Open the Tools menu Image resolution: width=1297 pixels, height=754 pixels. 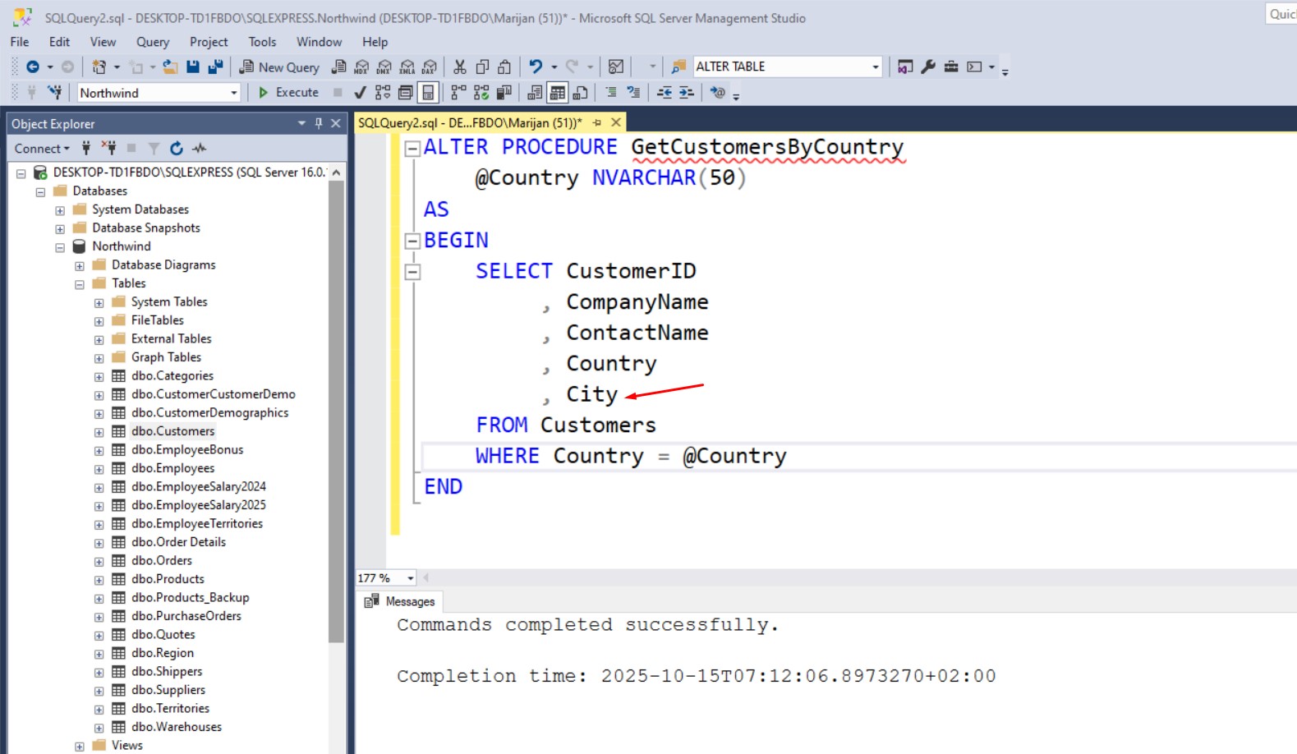tap(262, 42)
